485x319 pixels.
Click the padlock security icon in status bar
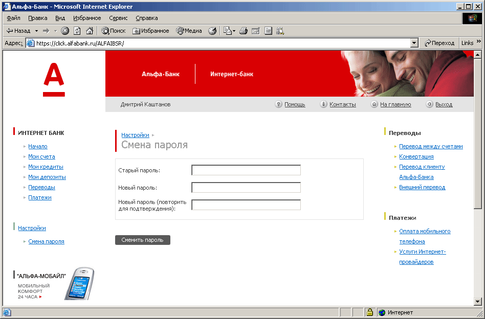tap(369, 312)
